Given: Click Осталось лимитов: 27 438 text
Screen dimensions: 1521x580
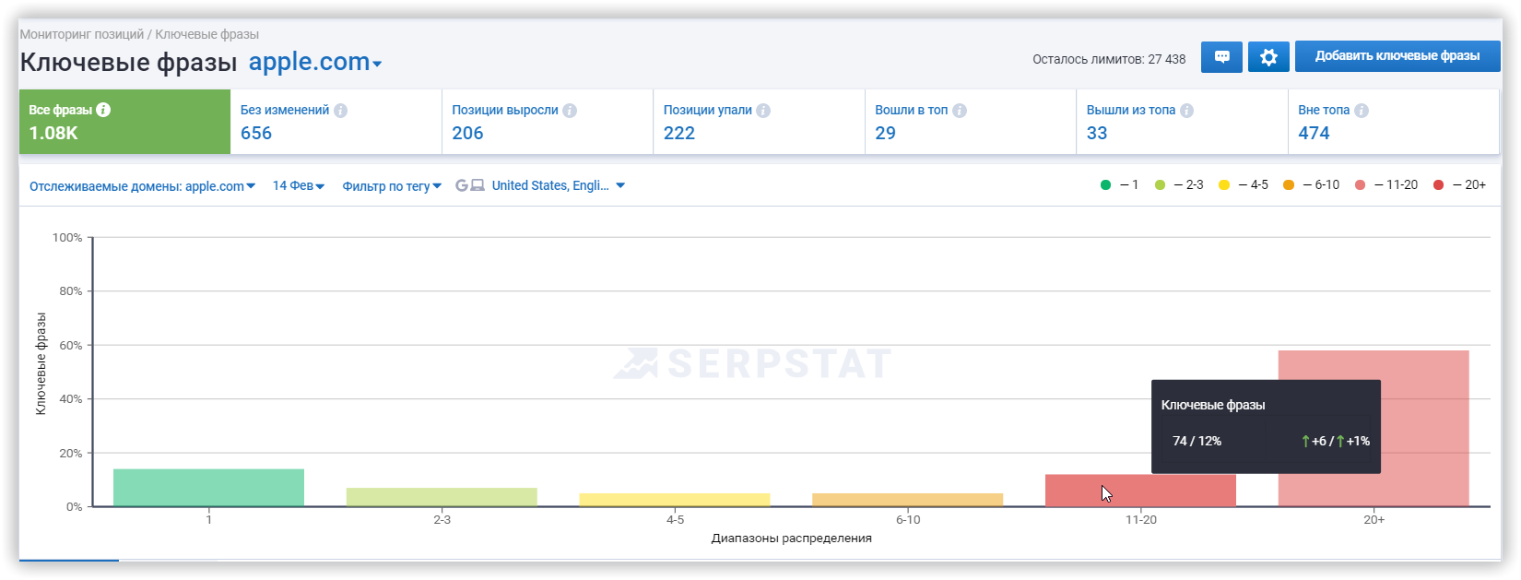Looking at the screenshot, I should pos(1109,59).
